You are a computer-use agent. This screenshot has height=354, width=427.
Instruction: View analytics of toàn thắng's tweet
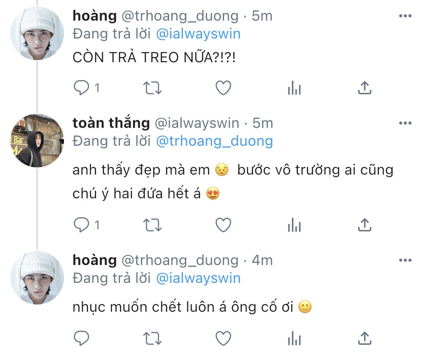[x=294, y=225]
